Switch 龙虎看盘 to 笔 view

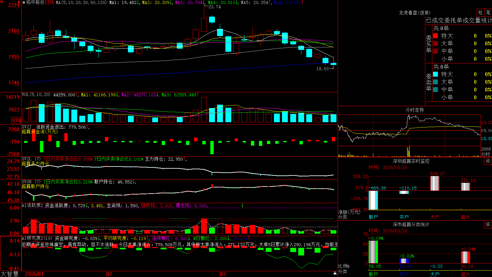click(x=488, y=13)
